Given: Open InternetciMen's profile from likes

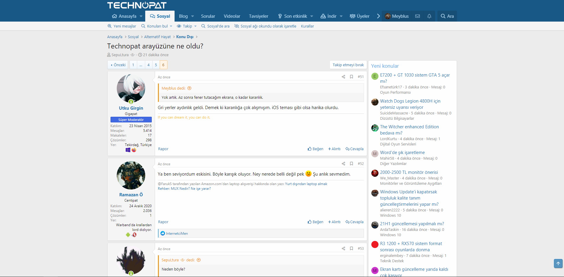Looking at the screenshot, I should (x=177, y=234).
